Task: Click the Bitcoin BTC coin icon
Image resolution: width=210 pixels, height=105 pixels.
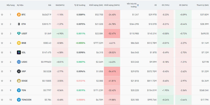Action: click(19, 15)
